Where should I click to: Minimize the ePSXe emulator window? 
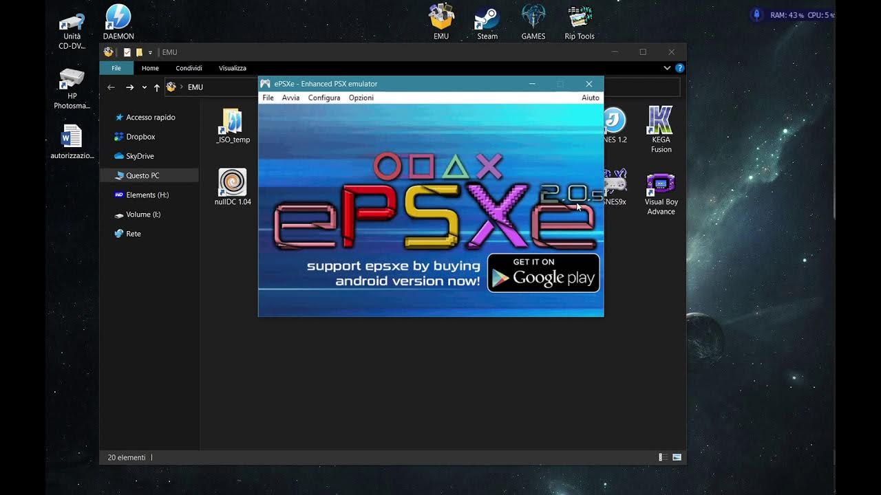click(x=532, y=84)
